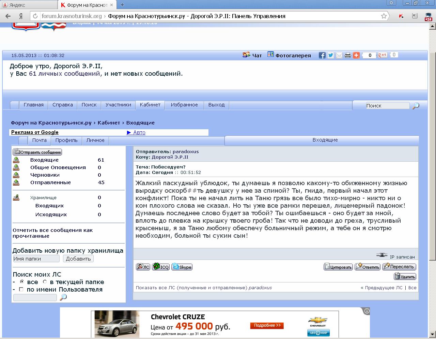Open the Входящие folder with 61 messages
Viewport: 436px width, 339px height.
[x=44, y=160]
